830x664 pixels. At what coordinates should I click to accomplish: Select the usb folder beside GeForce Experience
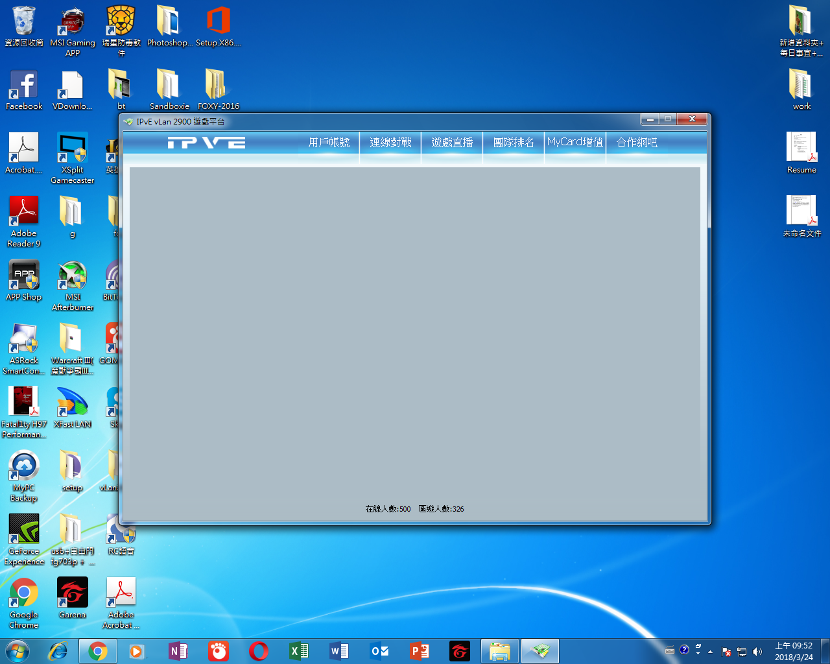(73, 539)
